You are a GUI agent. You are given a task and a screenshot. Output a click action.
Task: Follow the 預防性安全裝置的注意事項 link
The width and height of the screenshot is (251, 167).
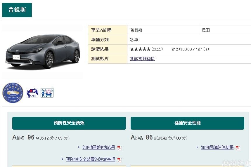point(91,159)
